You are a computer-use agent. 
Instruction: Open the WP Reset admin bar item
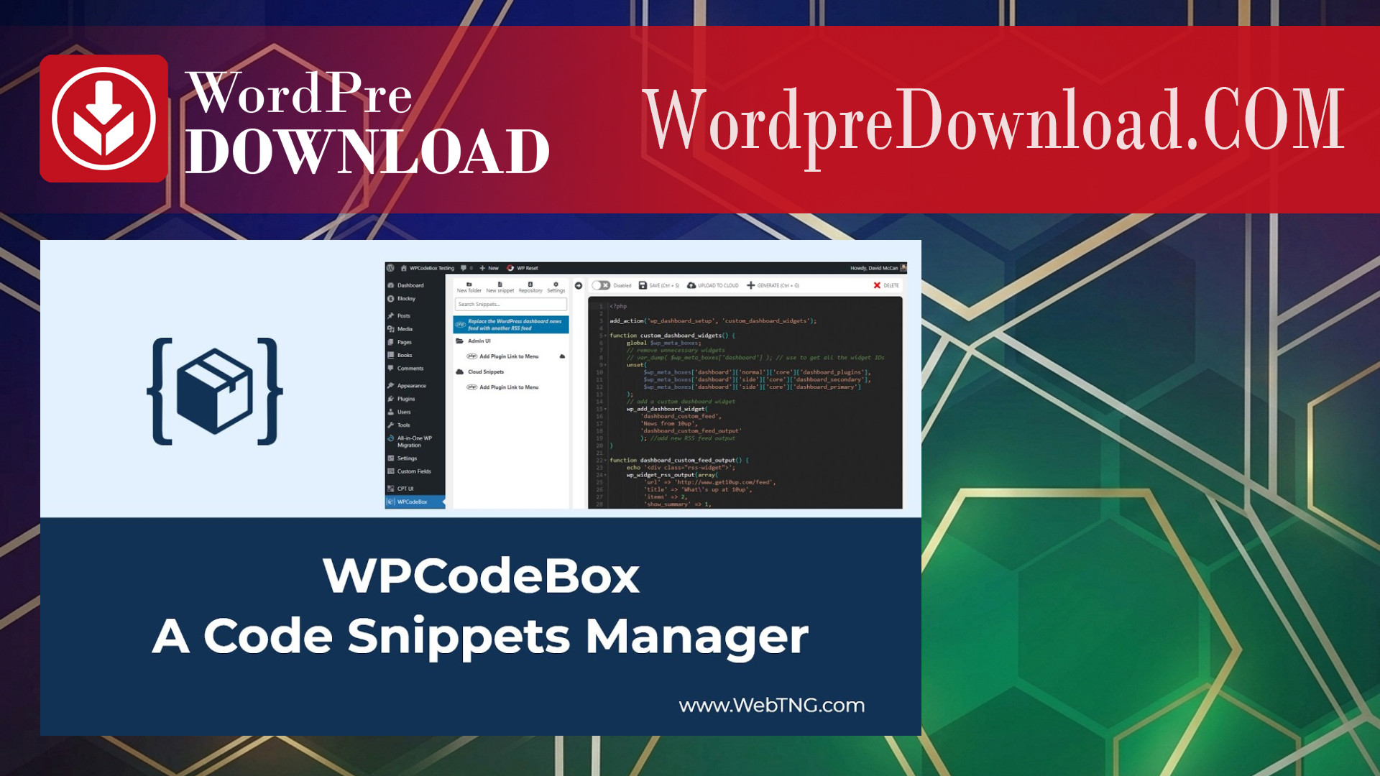tap(523, 268)
